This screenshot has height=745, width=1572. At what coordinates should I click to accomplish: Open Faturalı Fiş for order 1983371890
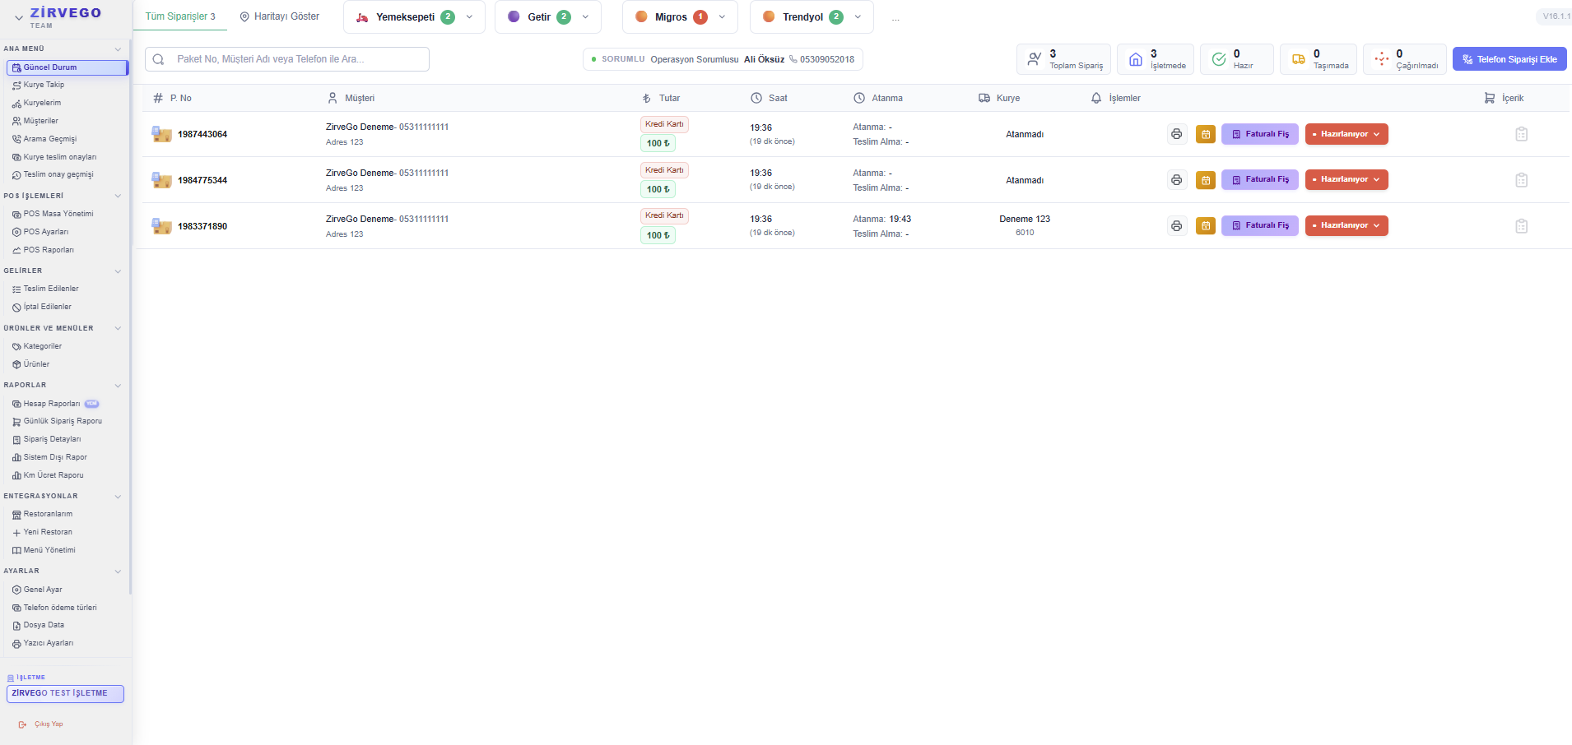(1260, 226)
